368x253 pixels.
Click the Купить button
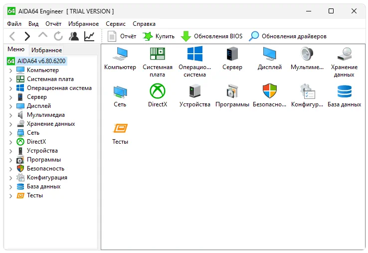tap(159, 36)
